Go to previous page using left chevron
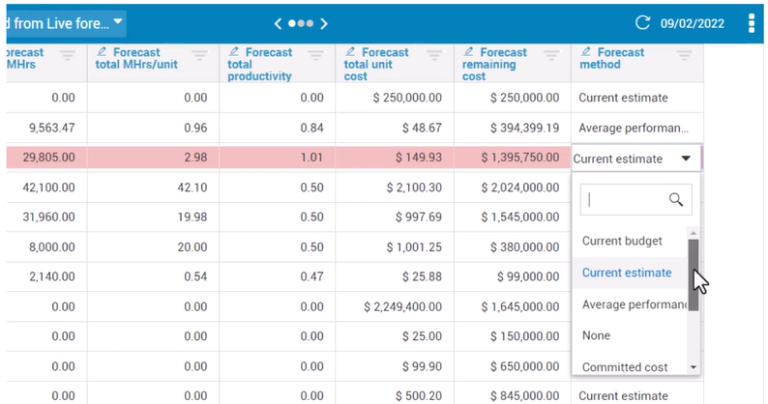This screenshot has height=404, width=768. (279, 23)
